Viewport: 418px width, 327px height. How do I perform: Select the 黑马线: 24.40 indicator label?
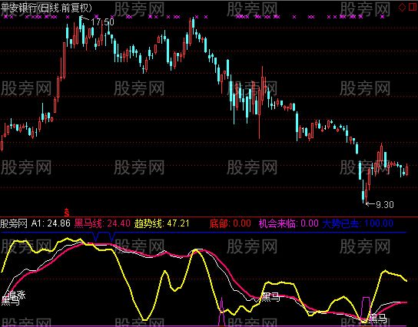102,223
